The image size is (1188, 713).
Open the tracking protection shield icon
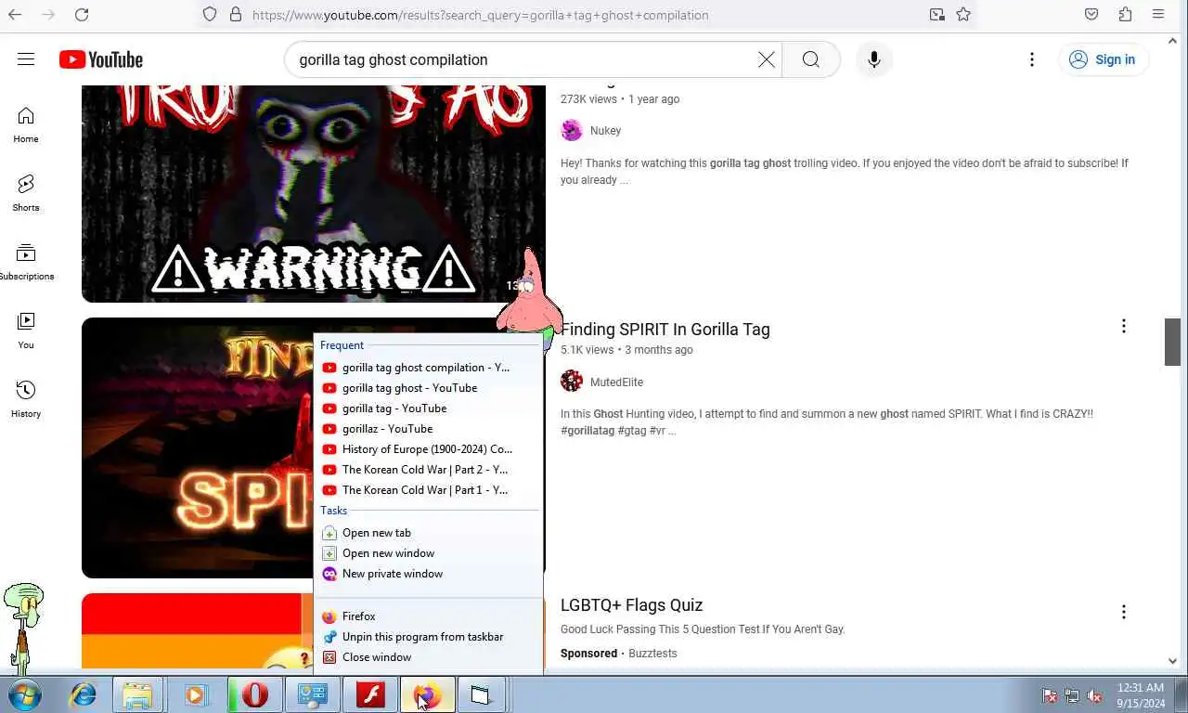pyautogui.click(x=210, y=15)
